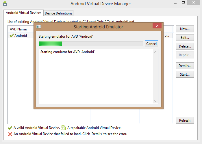Cancel the emulator startup
This screenshot has width=202, height=144.
151,44
